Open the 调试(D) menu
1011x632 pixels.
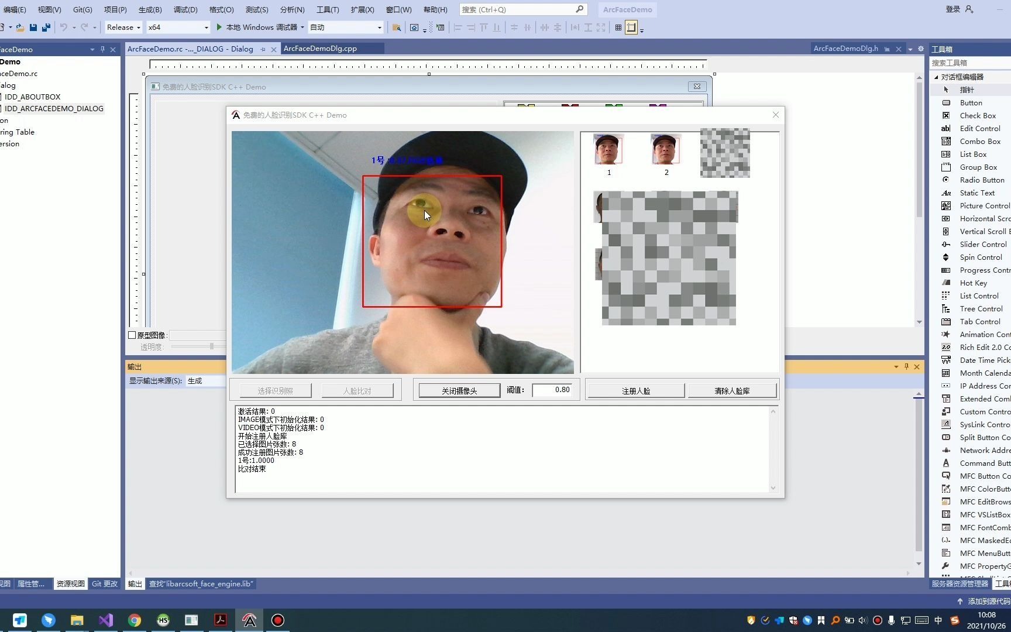pos(185,9)
